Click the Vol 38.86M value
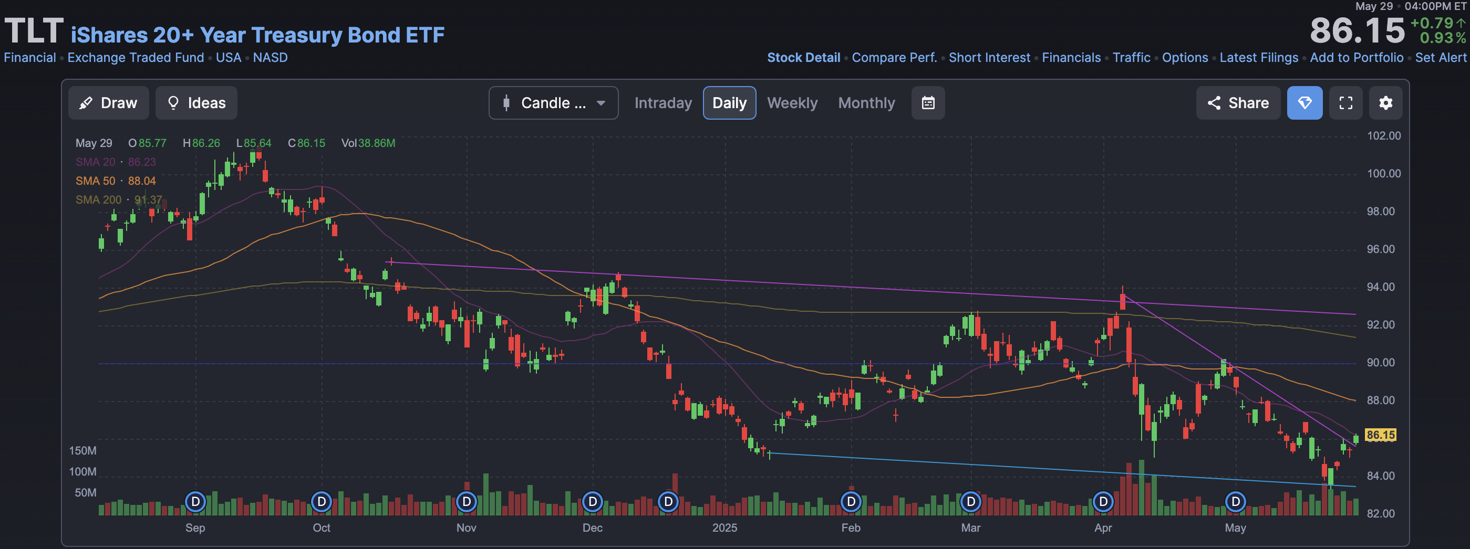 [368, 143]
